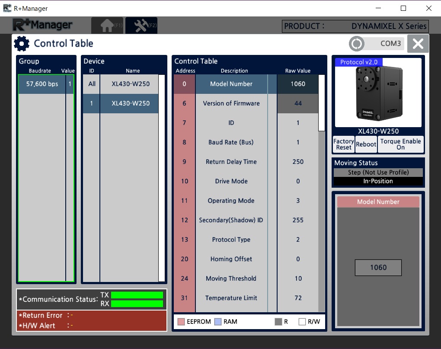Image resolution: width=441 pixels, height=349 pixels.
Task: Select the Version of Firmware row
Action: point(246,103)
